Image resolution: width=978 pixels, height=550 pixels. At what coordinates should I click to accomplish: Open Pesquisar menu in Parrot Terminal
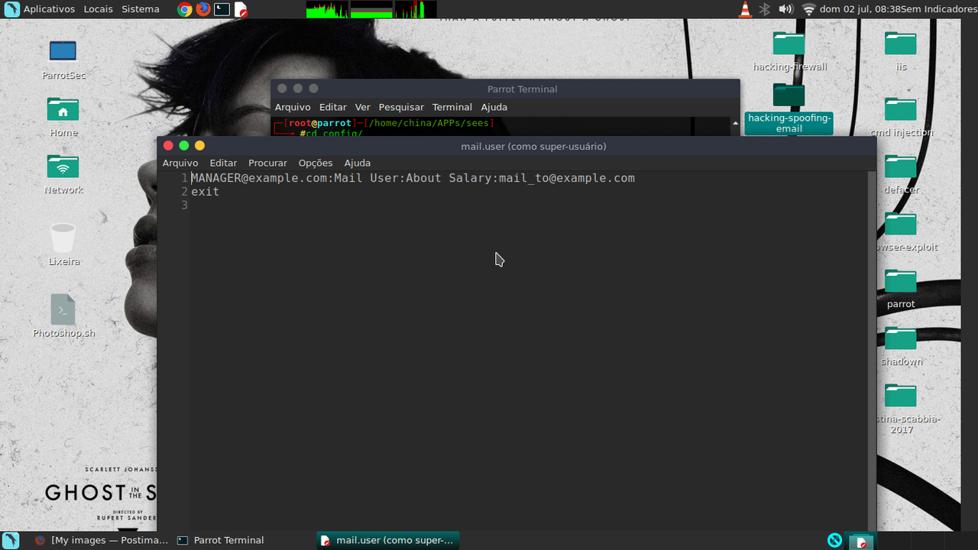tap(401, 107)
